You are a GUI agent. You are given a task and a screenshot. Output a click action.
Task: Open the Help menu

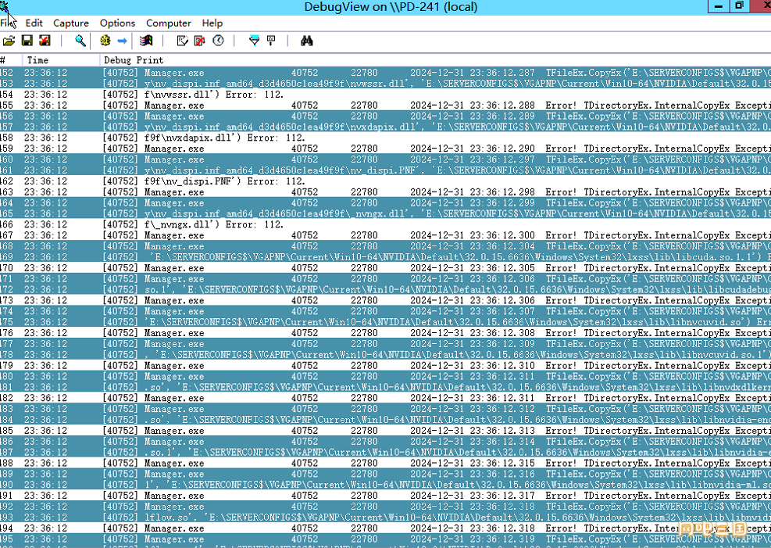(x=212, y=23)
